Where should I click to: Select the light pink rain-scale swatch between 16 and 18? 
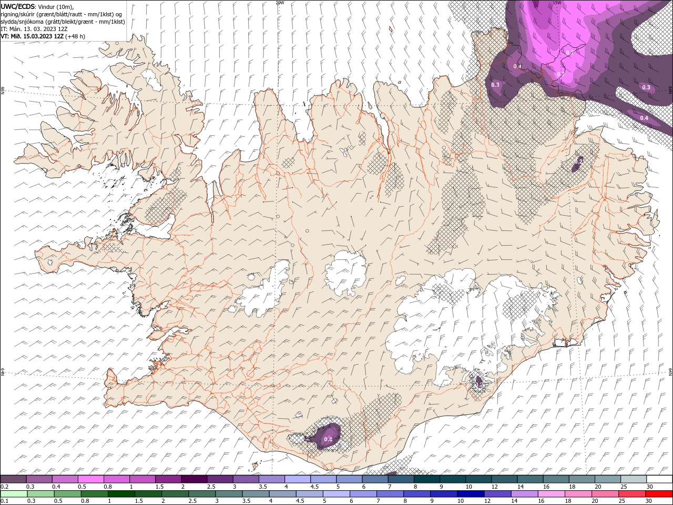click(551, 494)
